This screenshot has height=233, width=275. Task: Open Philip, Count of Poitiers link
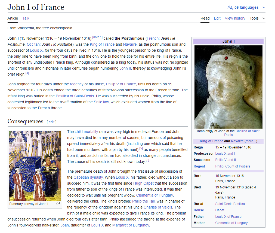tap(233, 166)
